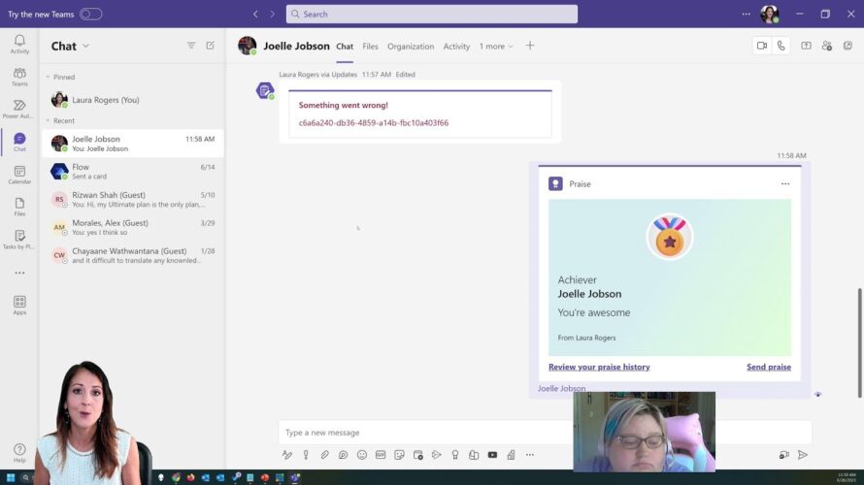Filter the chat list

tap(191, 46)
